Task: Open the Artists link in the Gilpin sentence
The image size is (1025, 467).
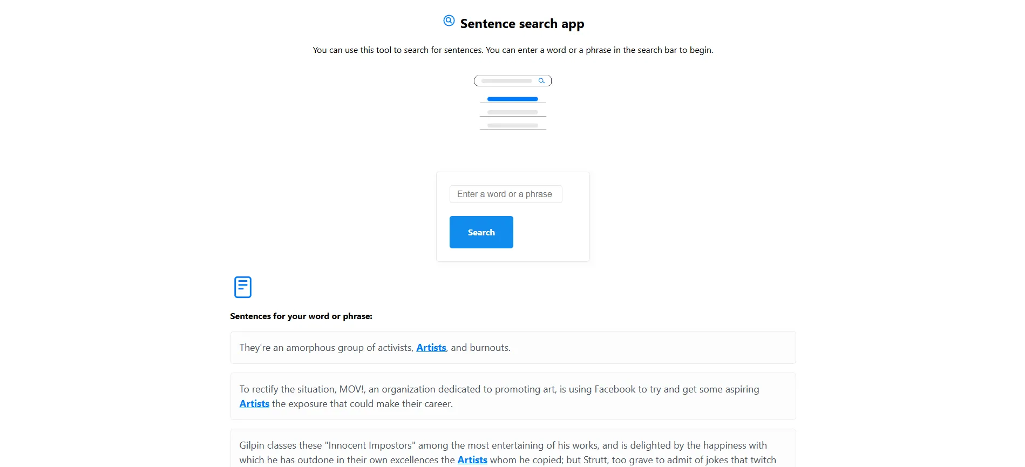Action: [472, 460]
